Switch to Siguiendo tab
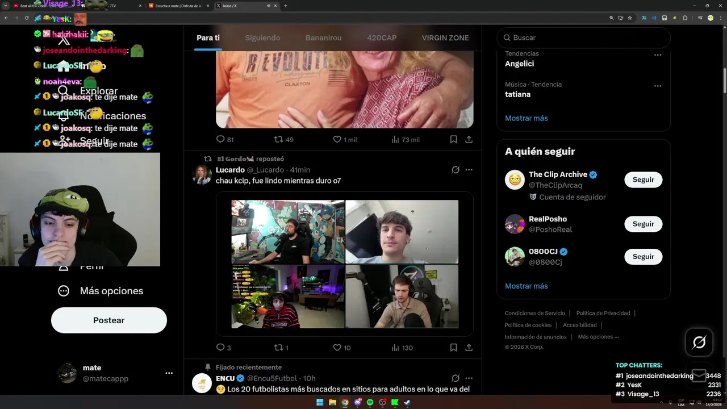The image size is (727, 409). pyautogui.click(x=262, y=37)
